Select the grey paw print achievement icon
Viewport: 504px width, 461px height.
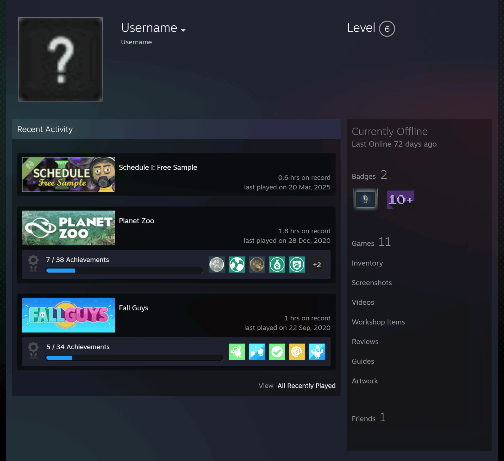pos(217,264)
